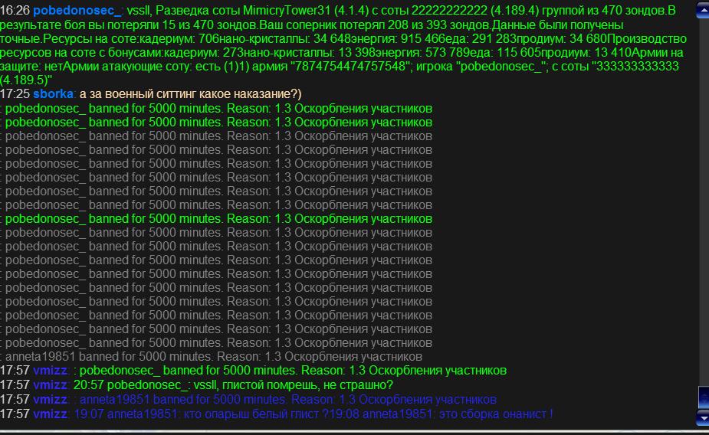The width and height of the screenshot is (709, 435).
Task: Click the first gray pobedonosec_ banned line
Action: (x=218, y=136)
